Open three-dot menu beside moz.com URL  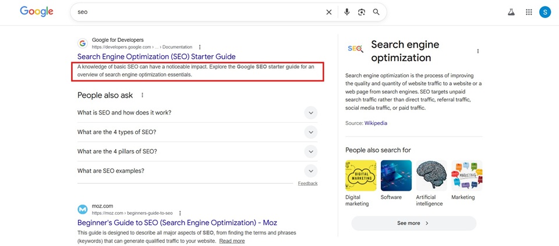tap(180, 213)
